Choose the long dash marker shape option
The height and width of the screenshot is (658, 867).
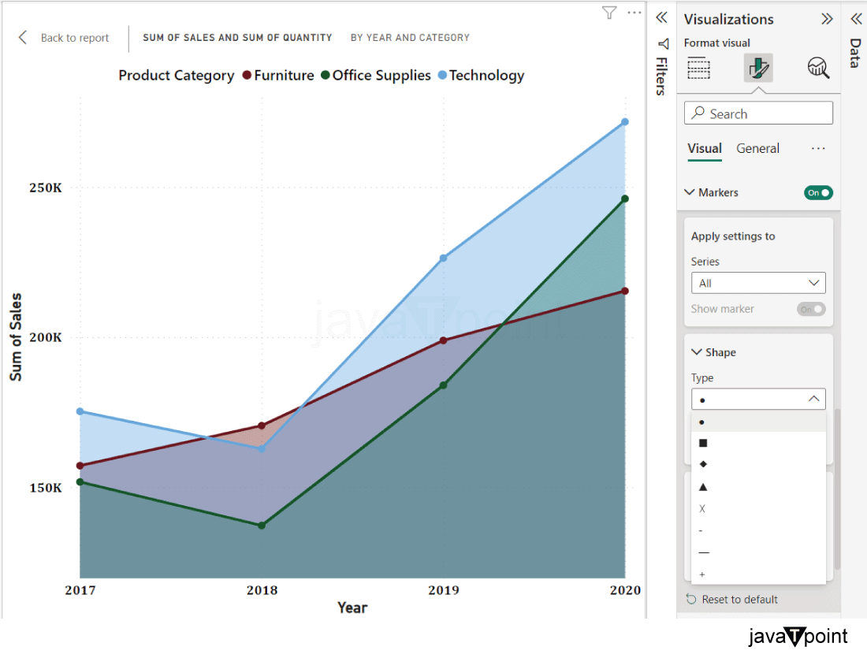click(758, 552)
